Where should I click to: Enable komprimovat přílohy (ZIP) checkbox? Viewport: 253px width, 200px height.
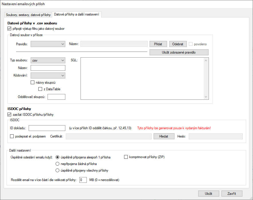pos(126,157)
